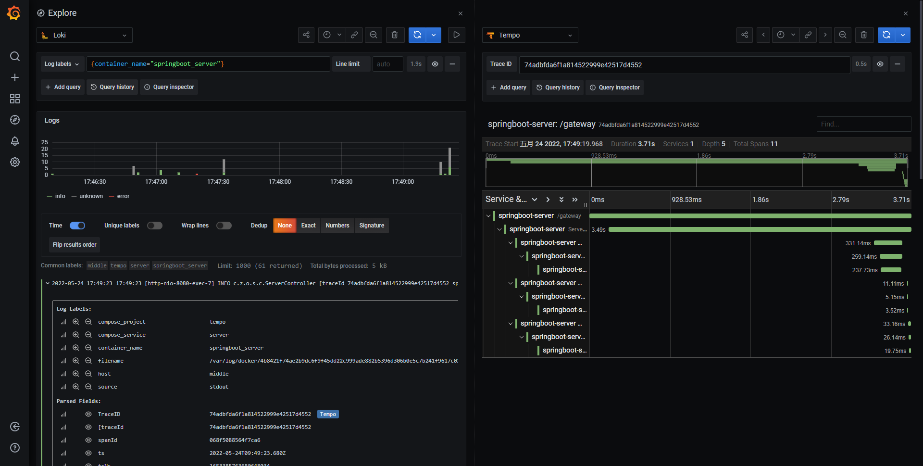Click the Search magnifier in left sidebar

tap(15, 56)
